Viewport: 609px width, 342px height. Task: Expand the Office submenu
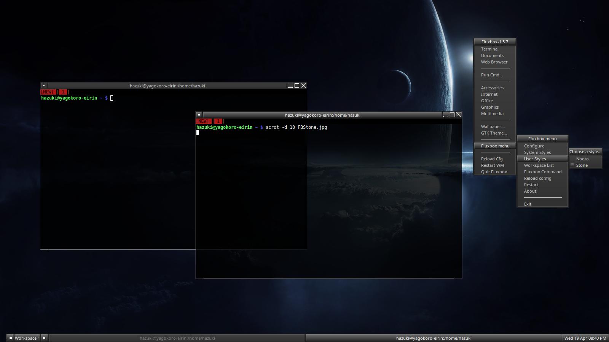(x=495, y=101)
